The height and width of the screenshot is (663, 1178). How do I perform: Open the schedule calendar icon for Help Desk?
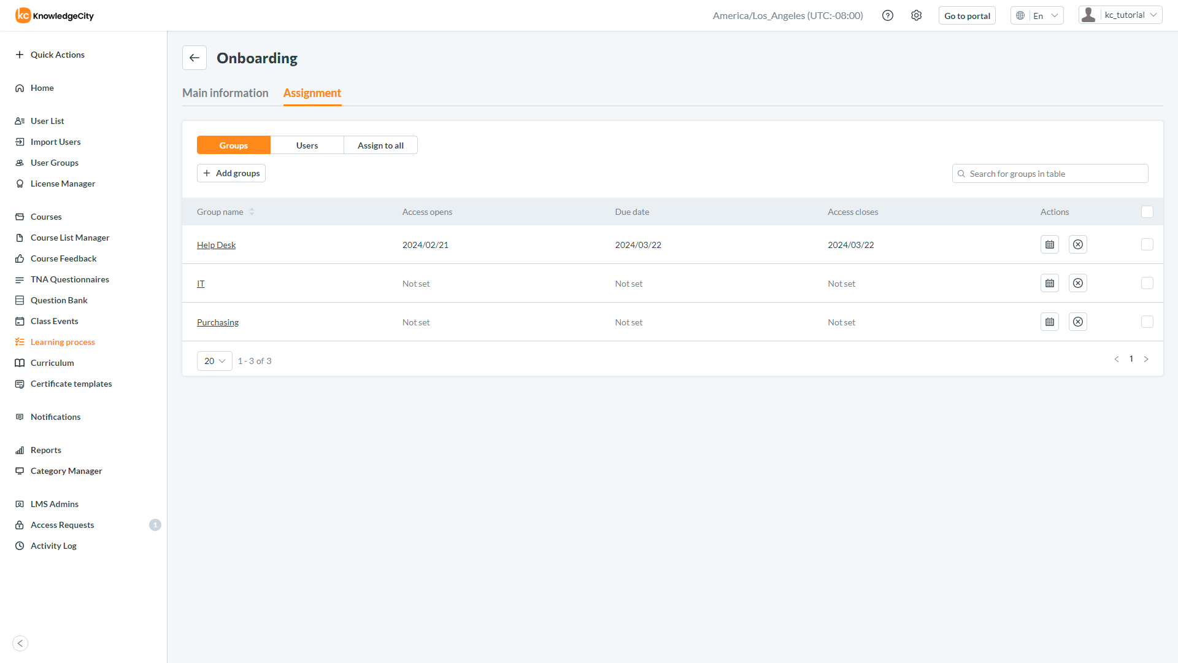(x=1049, y=244)
